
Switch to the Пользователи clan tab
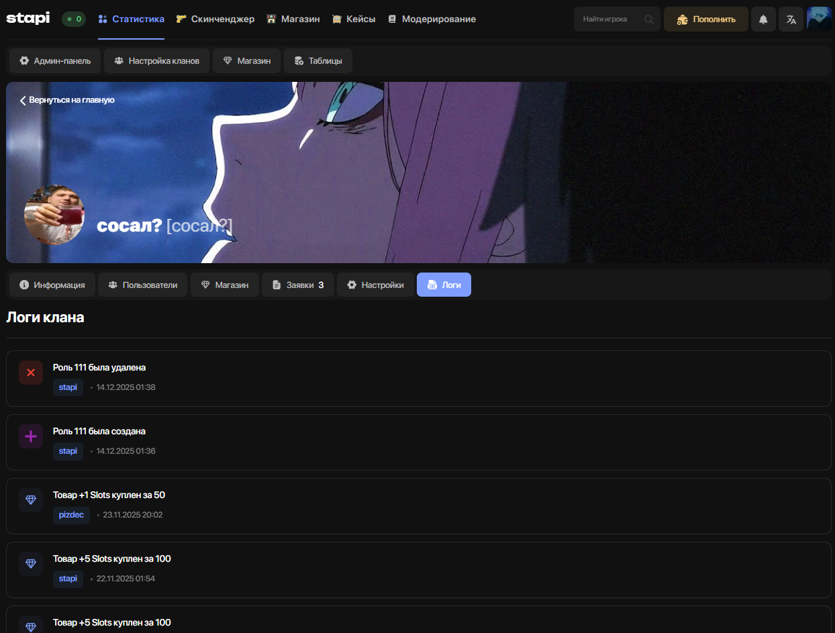point(142,285)
